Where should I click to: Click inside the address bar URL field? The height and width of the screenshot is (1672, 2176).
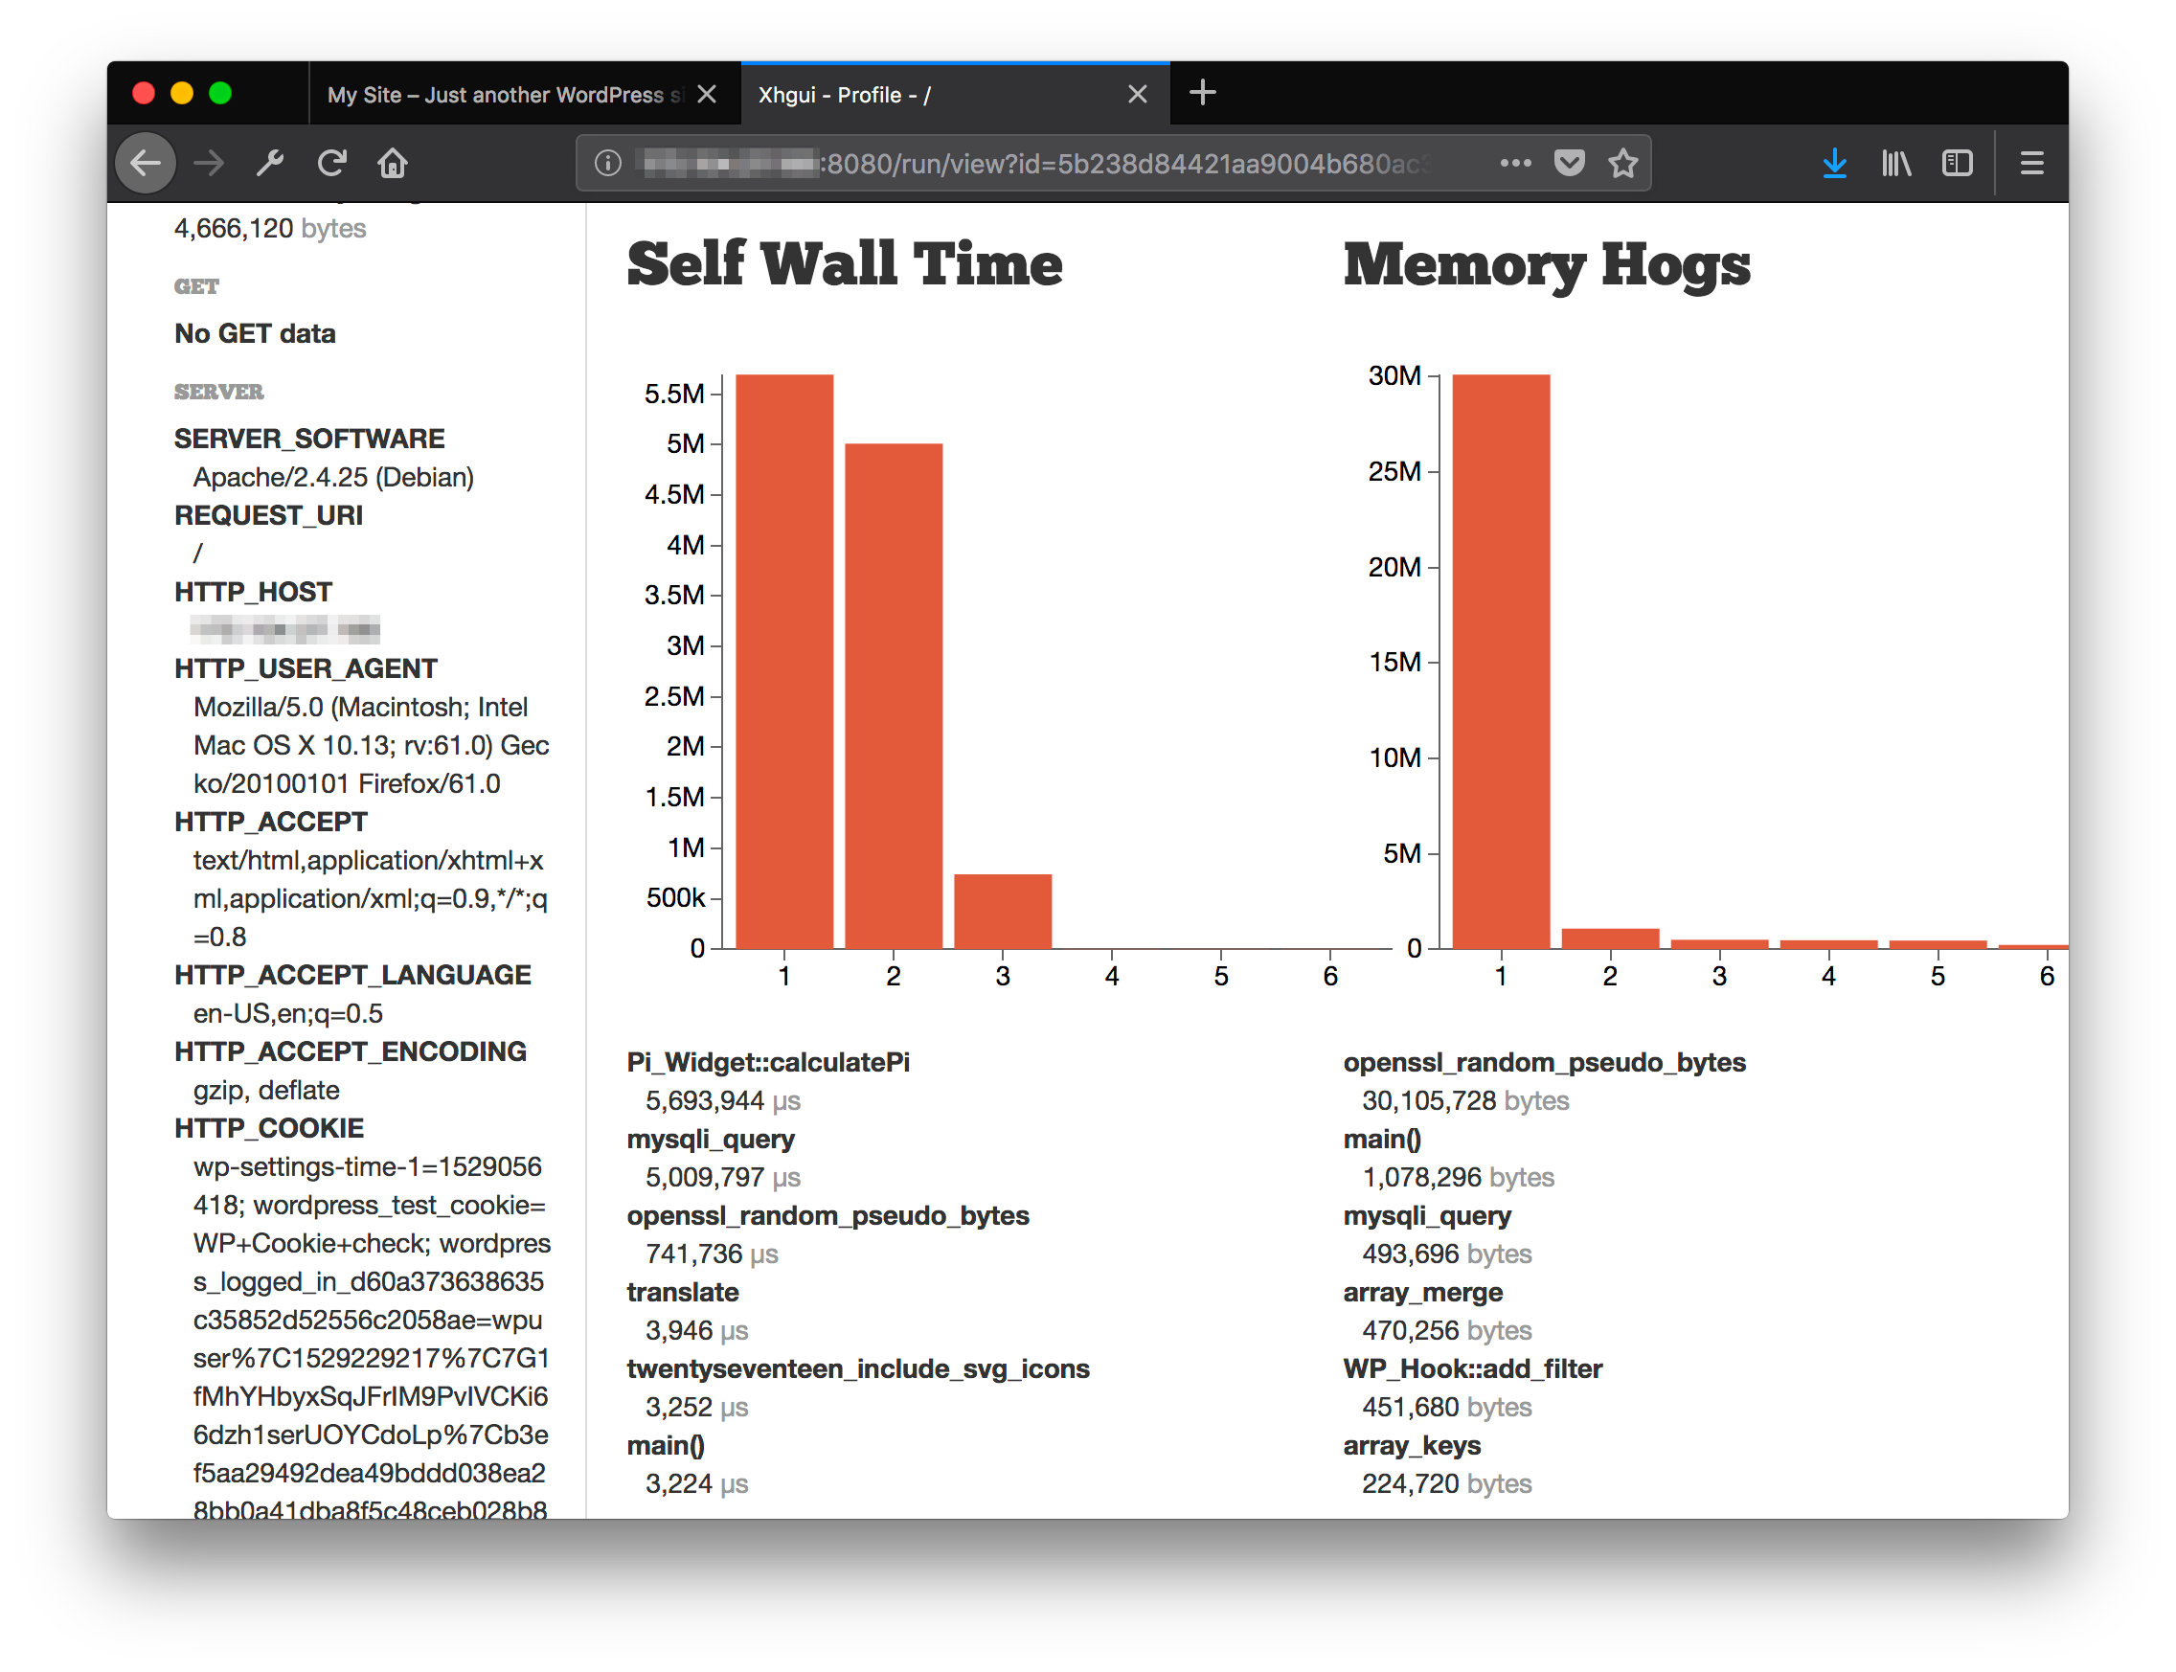[1045, 162]
